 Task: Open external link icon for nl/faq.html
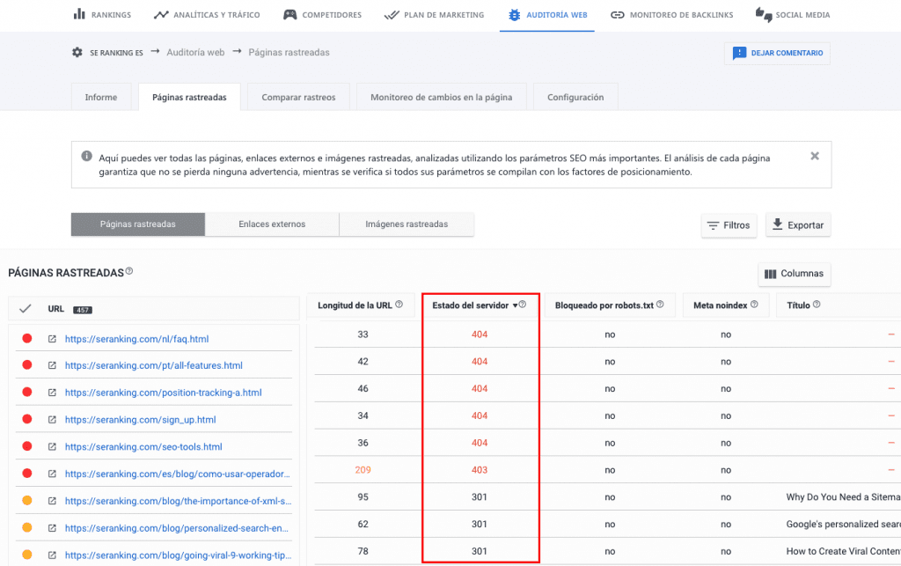(52, 339)
